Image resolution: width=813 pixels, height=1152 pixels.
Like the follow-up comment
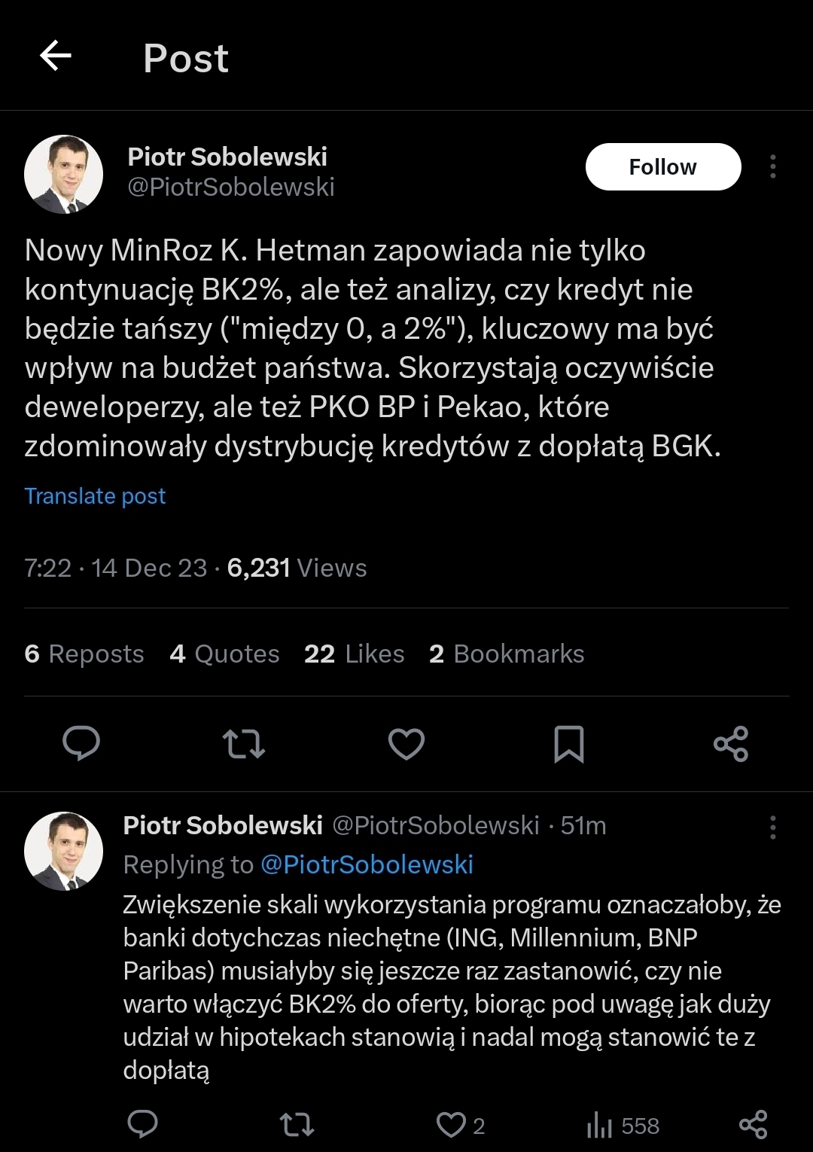[x=452, y=1125]
